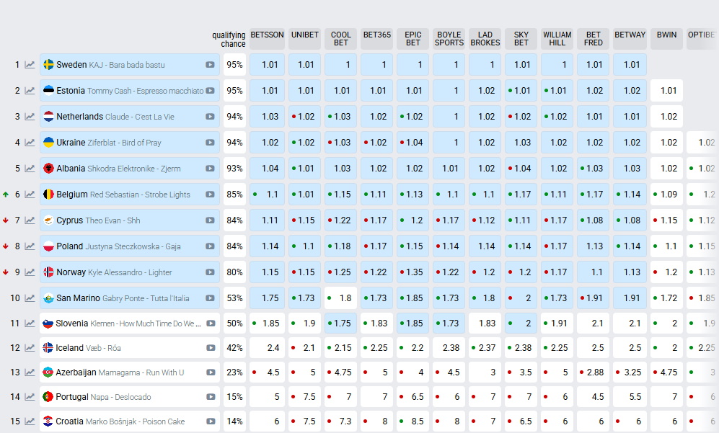This screenshot has height=433, width=719.
Task: Play the video for Ukraine's Bird of Pray
Action: pos(210,143)
